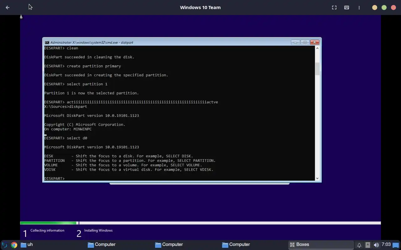Open the volume control in system tray
This screenshot has height=250, width=401.
[376, 245]
